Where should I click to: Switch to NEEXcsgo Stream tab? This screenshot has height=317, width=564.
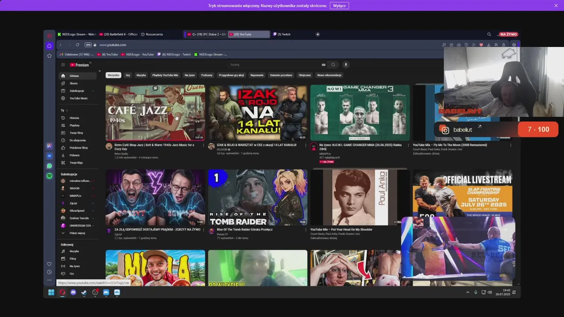[x=77, y=34]
